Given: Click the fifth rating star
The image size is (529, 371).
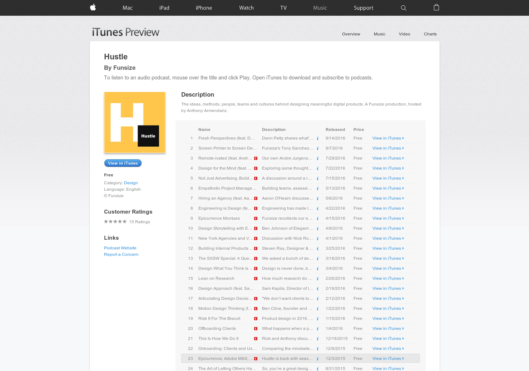Looking at the screenshot, I should point(124,221).
